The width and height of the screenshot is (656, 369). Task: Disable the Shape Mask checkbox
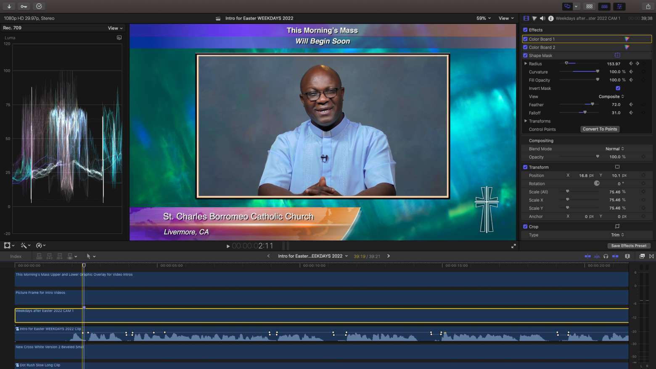pos(525,55)
